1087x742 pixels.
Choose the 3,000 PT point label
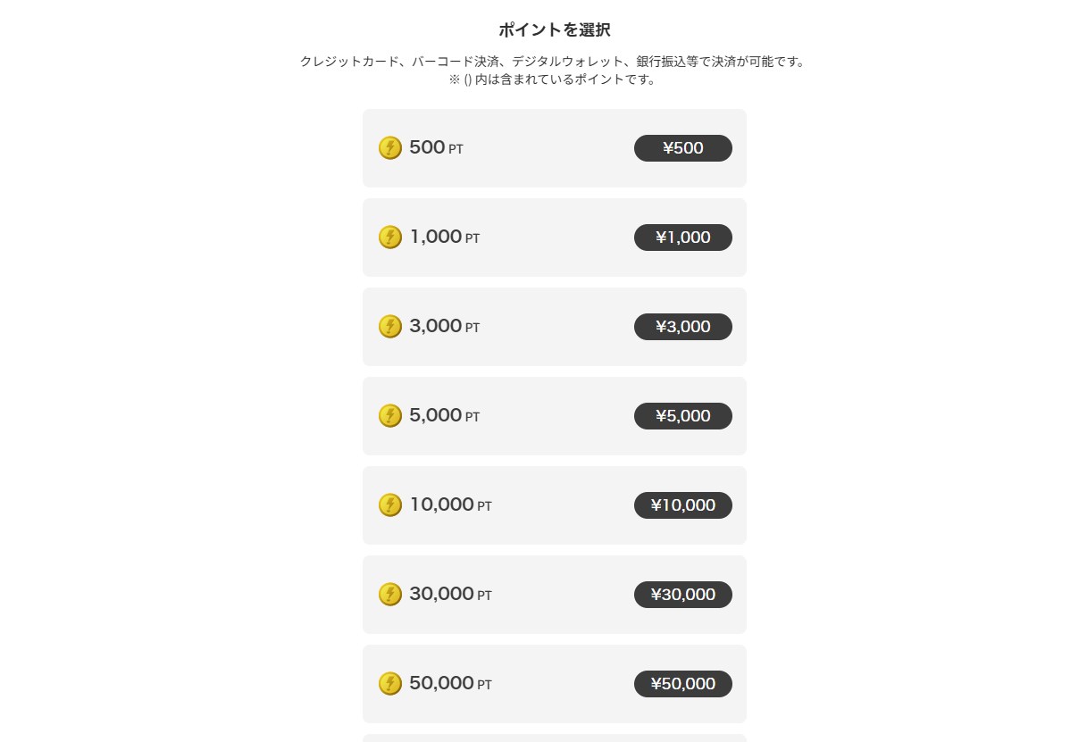[x=444, y=327]
